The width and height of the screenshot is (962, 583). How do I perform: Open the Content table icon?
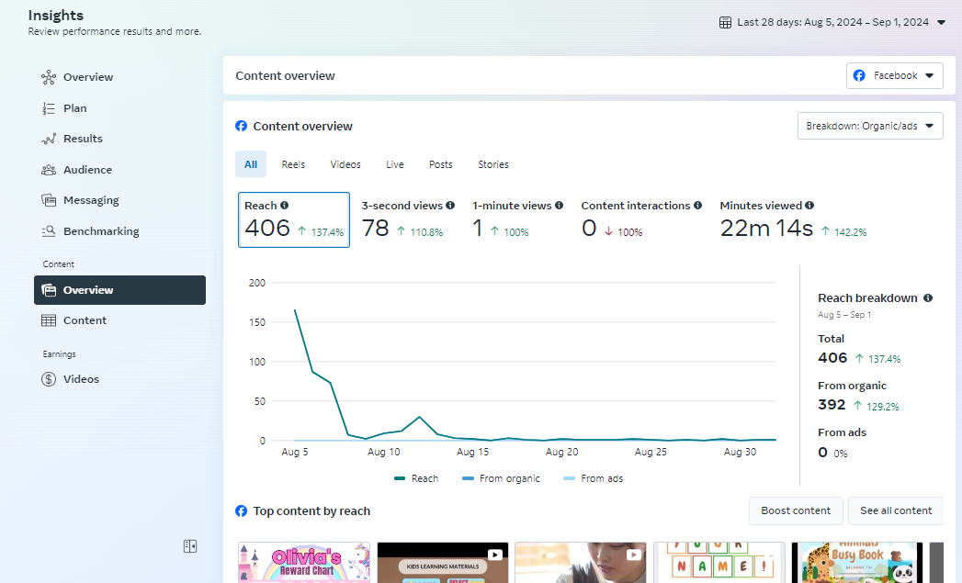tap(49, 320)
